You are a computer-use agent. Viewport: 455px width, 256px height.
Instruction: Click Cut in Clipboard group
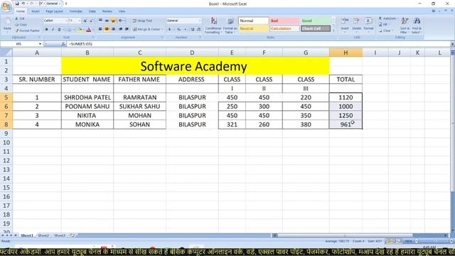(x=20, y=18)
